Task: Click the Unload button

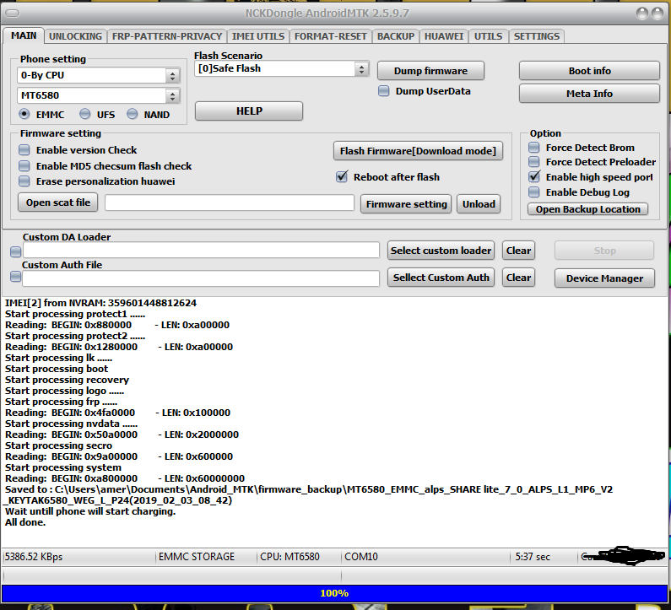Action: point(479,204)
